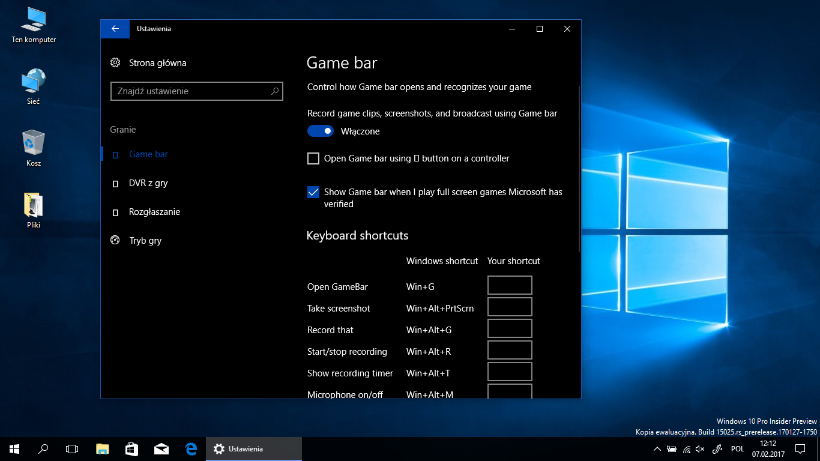820x461 pixels.
Task: Select Game bar in the sidebar
Action: (148, 154)
